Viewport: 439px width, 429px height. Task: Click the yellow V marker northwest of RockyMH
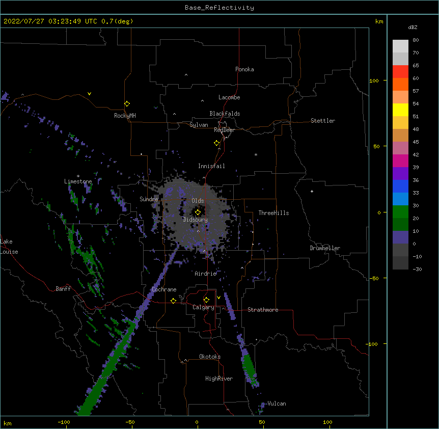(89, 94)
